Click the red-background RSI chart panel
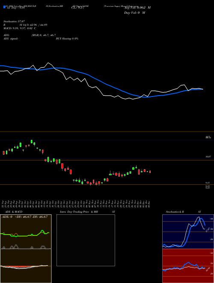Image resolution: width=214 pixels, height=283 pixels. pyautogui.click(x=188, y=266)
